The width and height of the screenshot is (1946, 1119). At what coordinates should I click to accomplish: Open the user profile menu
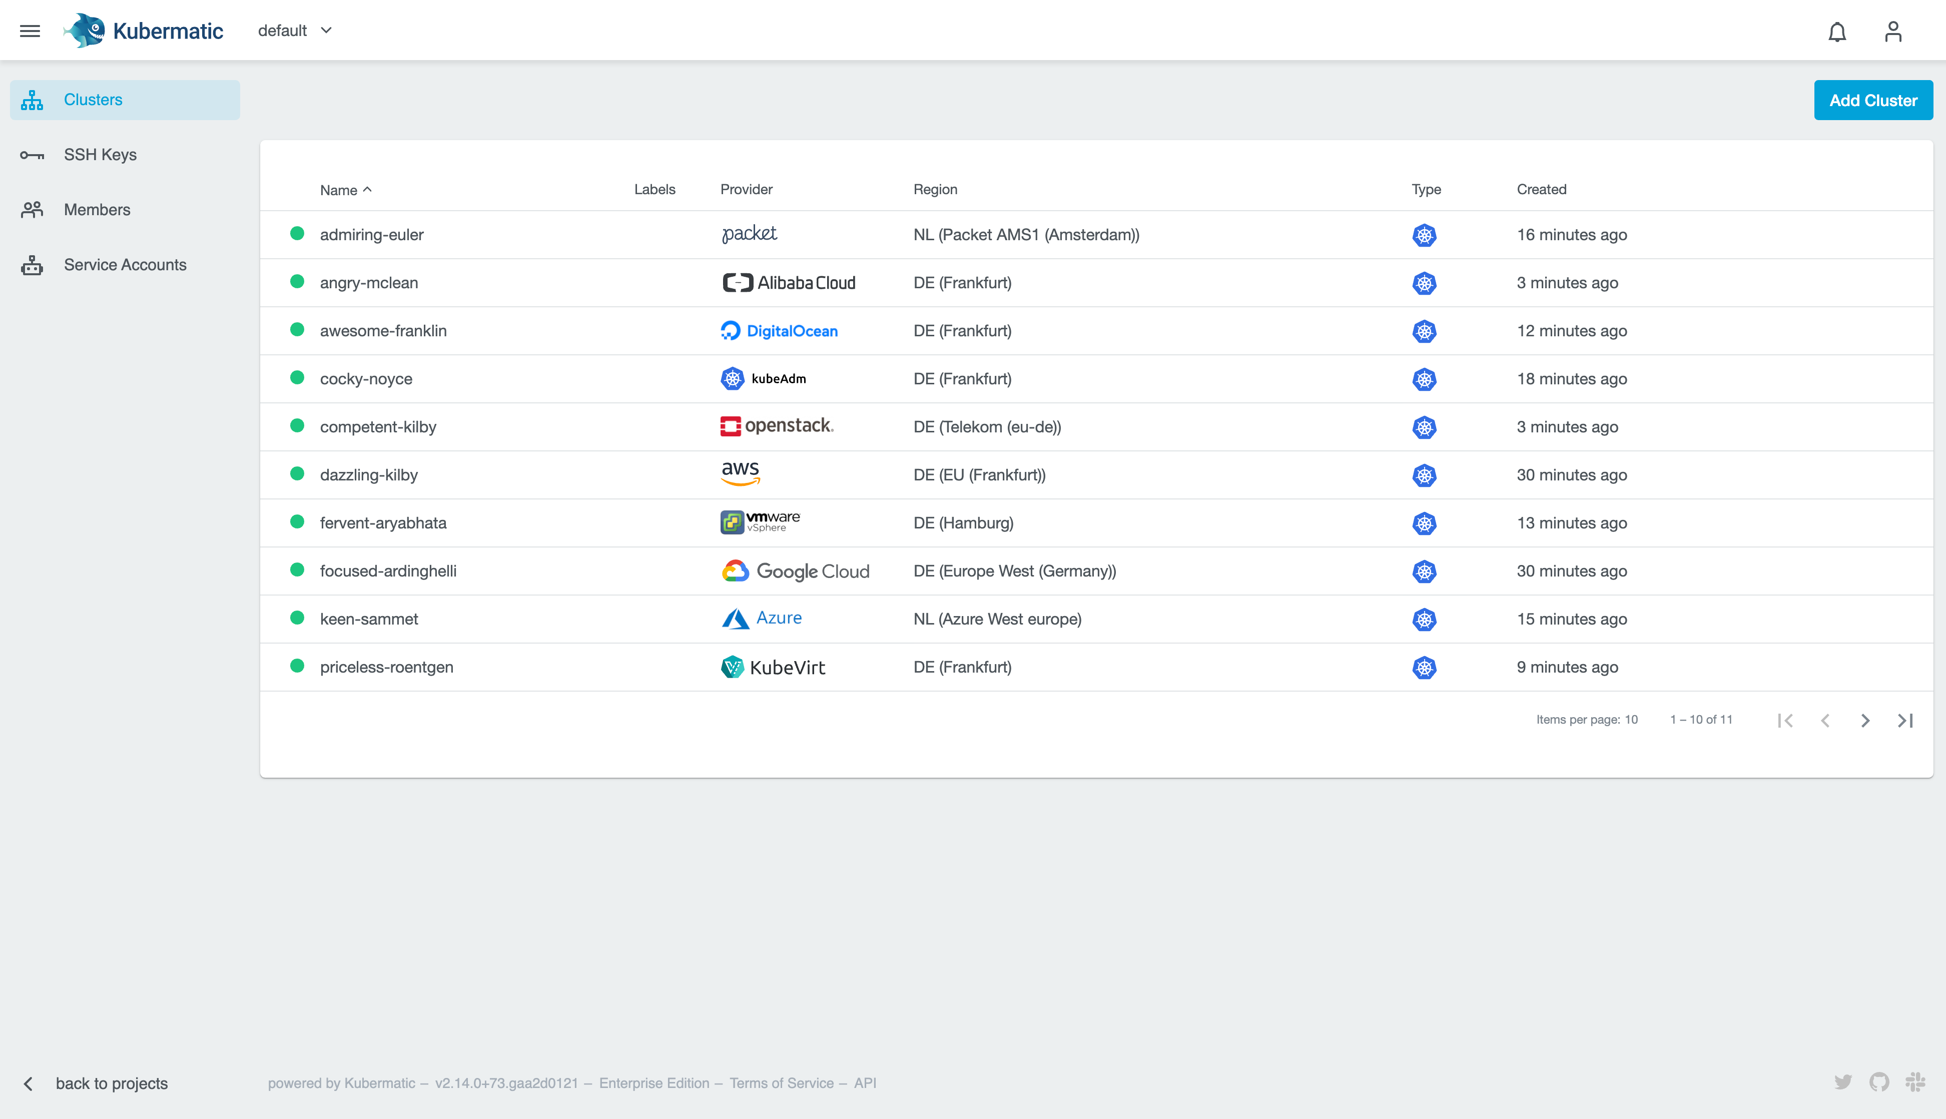[x=1893, y=32]
